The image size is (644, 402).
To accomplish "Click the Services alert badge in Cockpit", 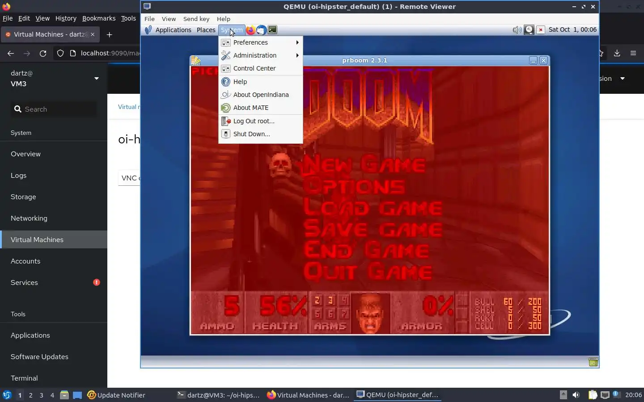I will pyautogui.click(x=97, y=282).
